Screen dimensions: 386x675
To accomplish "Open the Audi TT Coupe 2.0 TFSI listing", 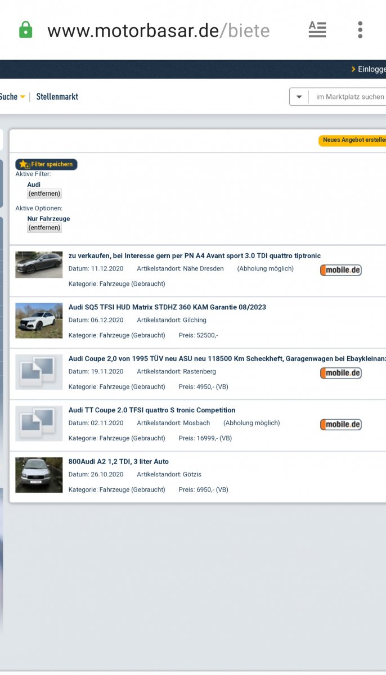I will [152, 410].
